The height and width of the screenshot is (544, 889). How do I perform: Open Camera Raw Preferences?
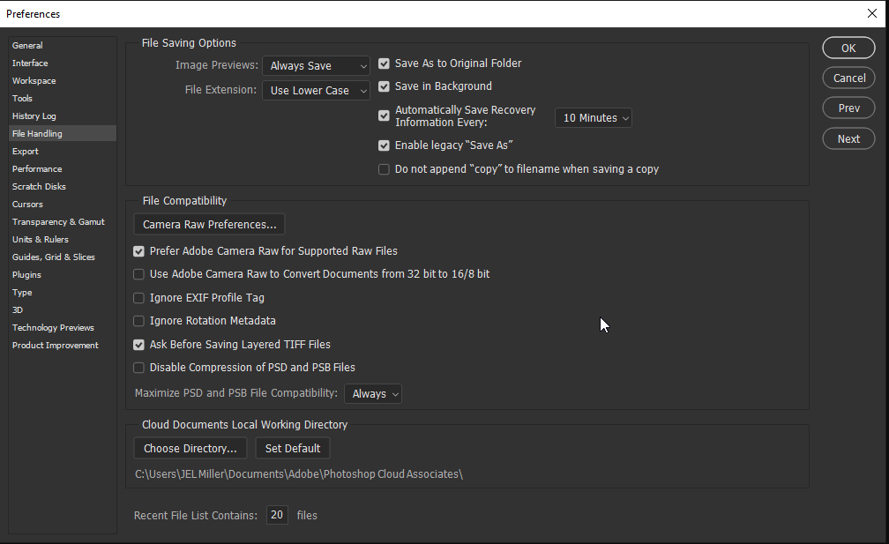tap(208, 224)
